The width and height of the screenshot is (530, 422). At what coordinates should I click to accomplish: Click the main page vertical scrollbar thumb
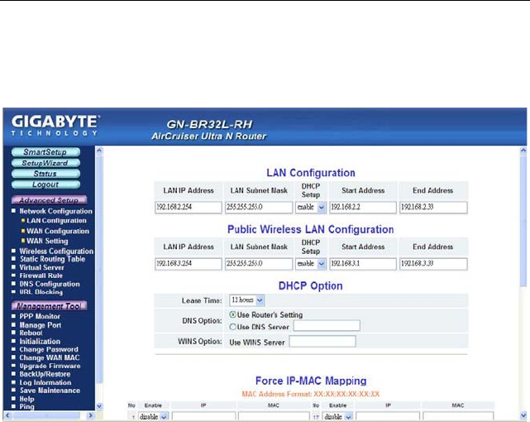click(523, 220)
